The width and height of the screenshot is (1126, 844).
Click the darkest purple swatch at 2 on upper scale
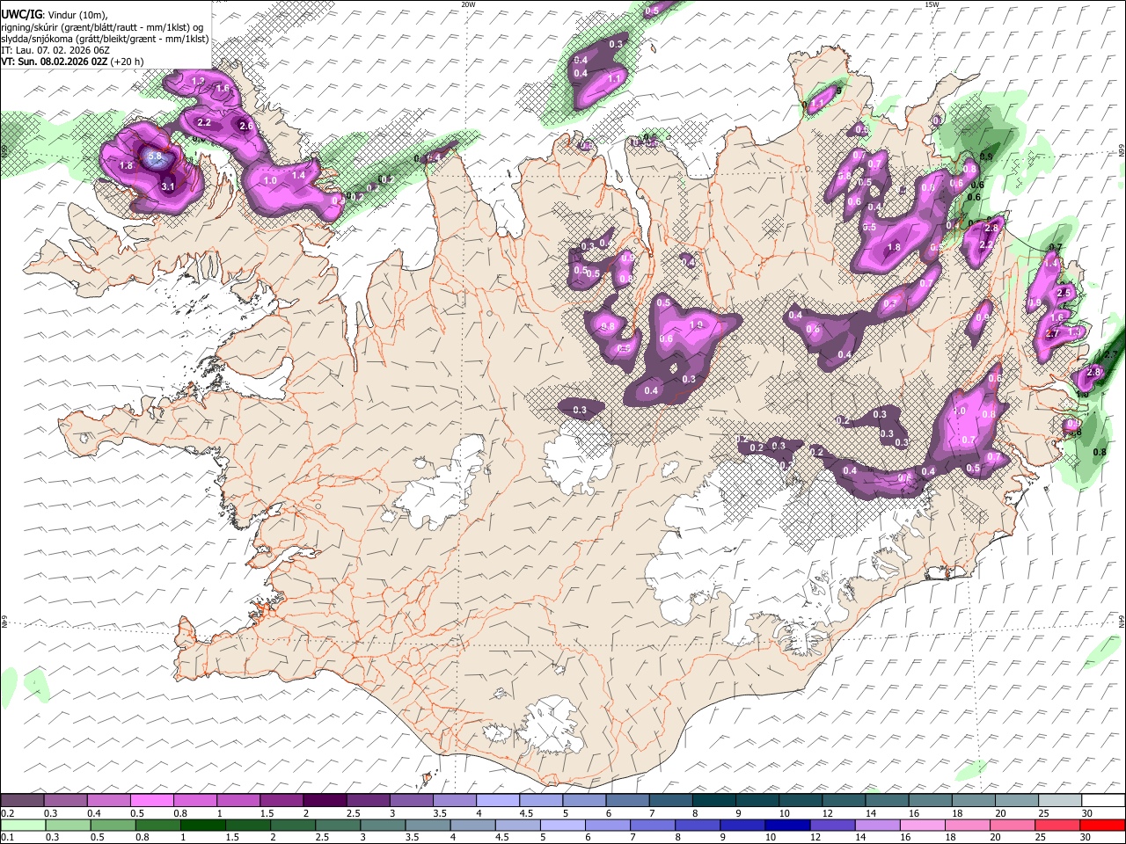324,800
